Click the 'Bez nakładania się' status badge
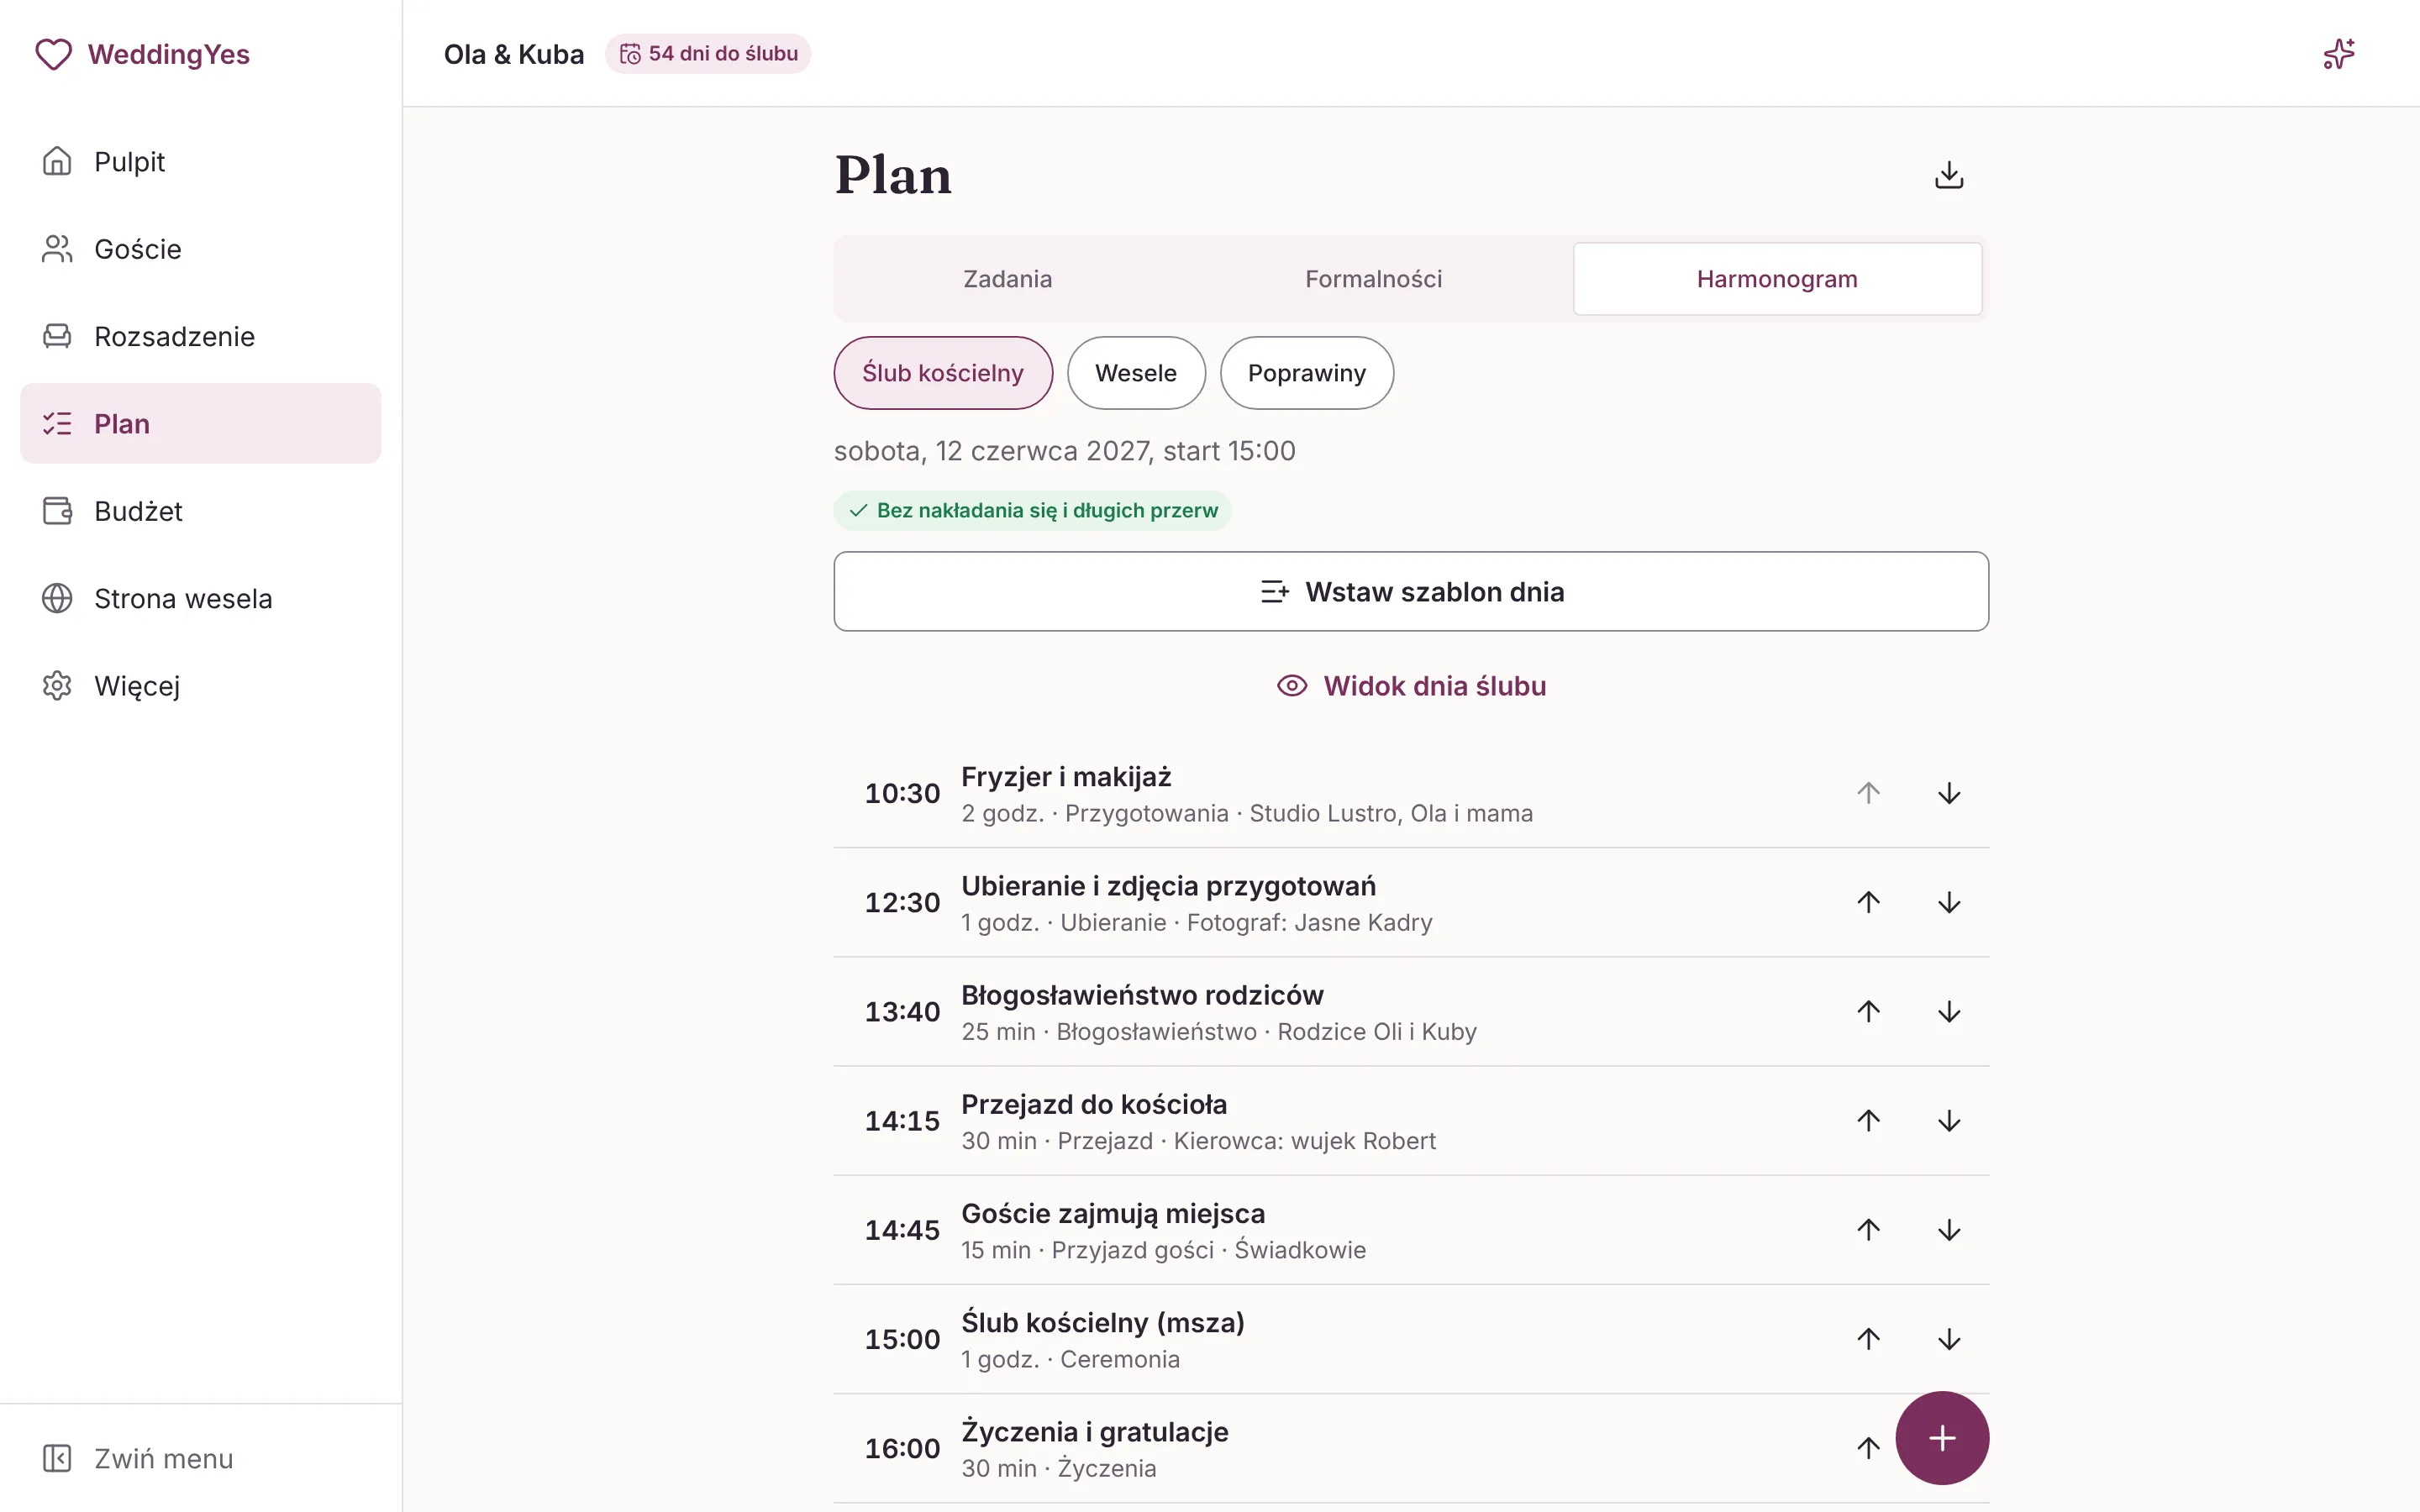Viewport: 2420px width, 1512px height. [x=1032, y=510]
